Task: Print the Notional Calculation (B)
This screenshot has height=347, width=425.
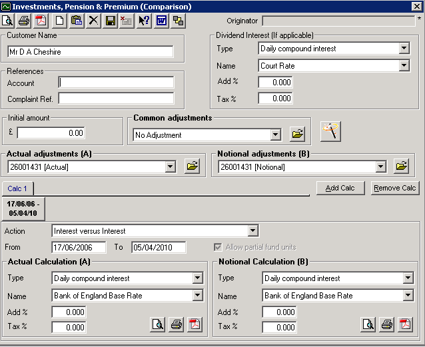Action: (x=386, y=324)
